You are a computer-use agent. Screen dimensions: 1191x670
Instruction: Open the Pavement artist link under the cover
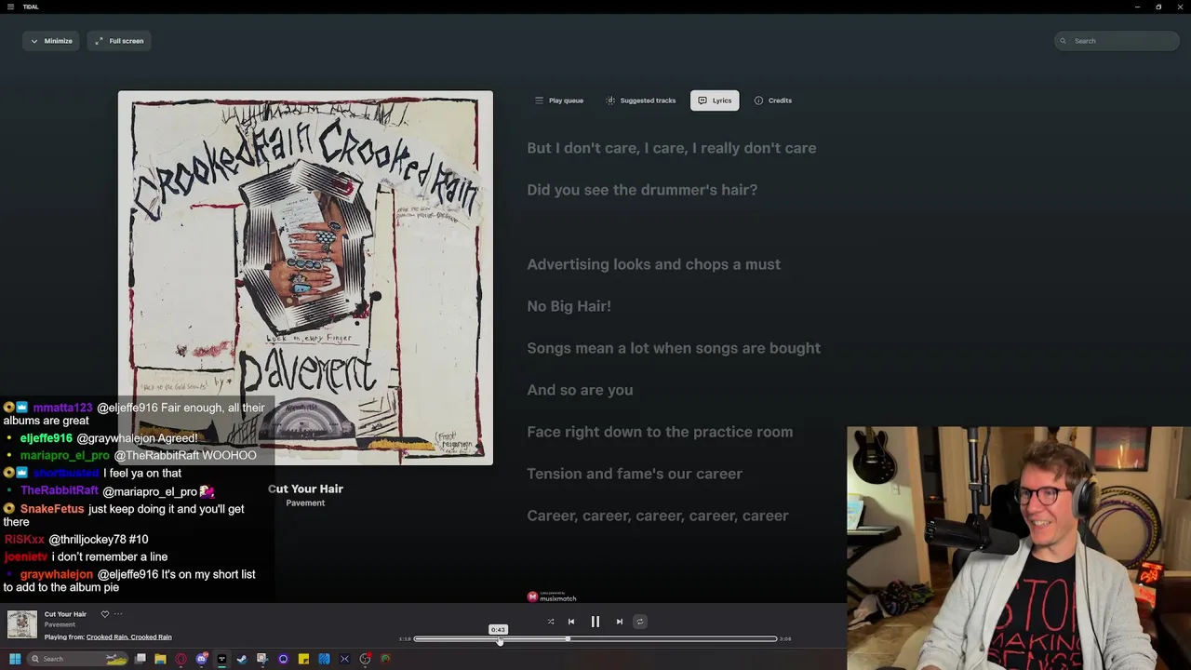(x=305, y=503)
